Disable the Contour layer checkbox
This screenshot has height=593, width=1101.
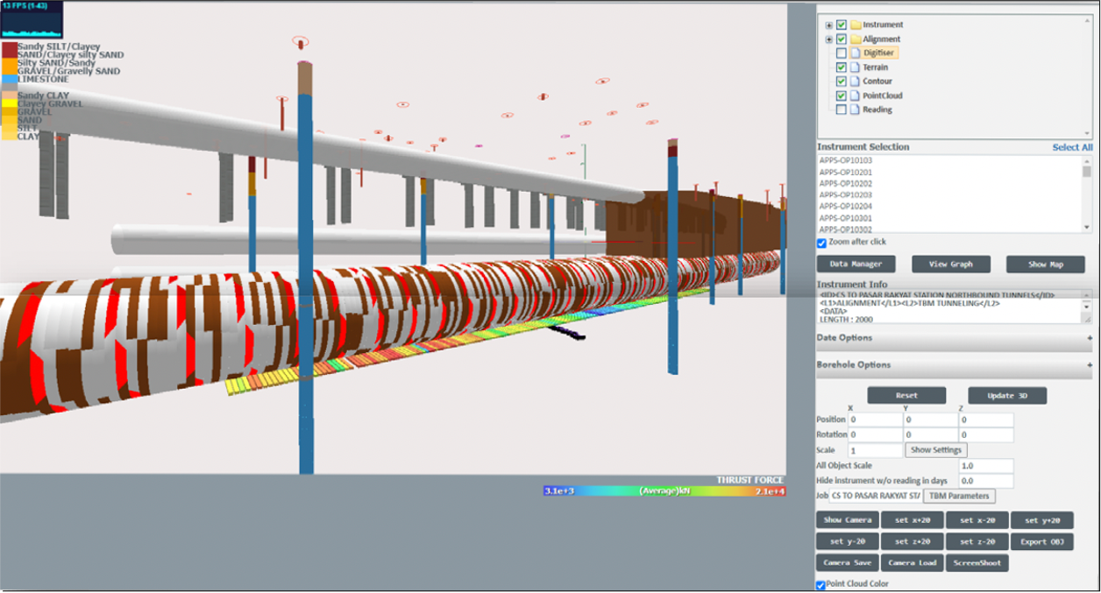pos(842,81)
